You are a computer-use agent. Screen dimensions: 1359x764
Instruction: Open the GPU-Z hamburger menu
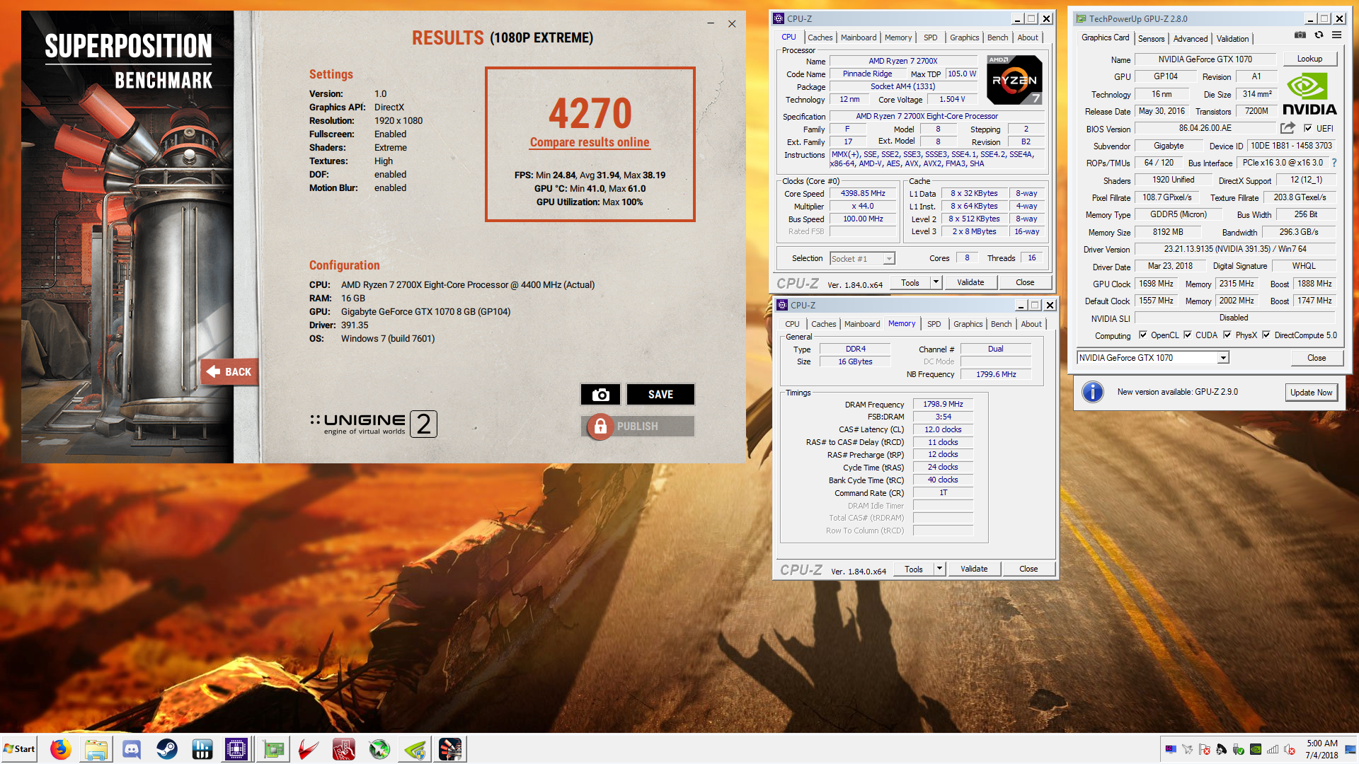coord(1337,35)
